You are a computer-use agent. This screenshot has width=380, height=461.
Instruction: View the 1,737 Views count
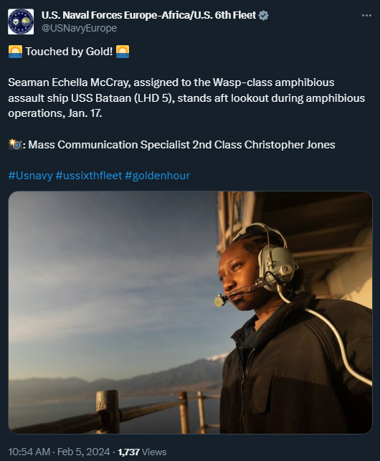(x=142, y=452)
